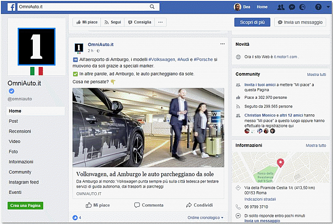Share the post with Condividi arrow
Image resolution: width=333 pixels, height=224 pixels.
pyautogui.click(x=199, y=205)
